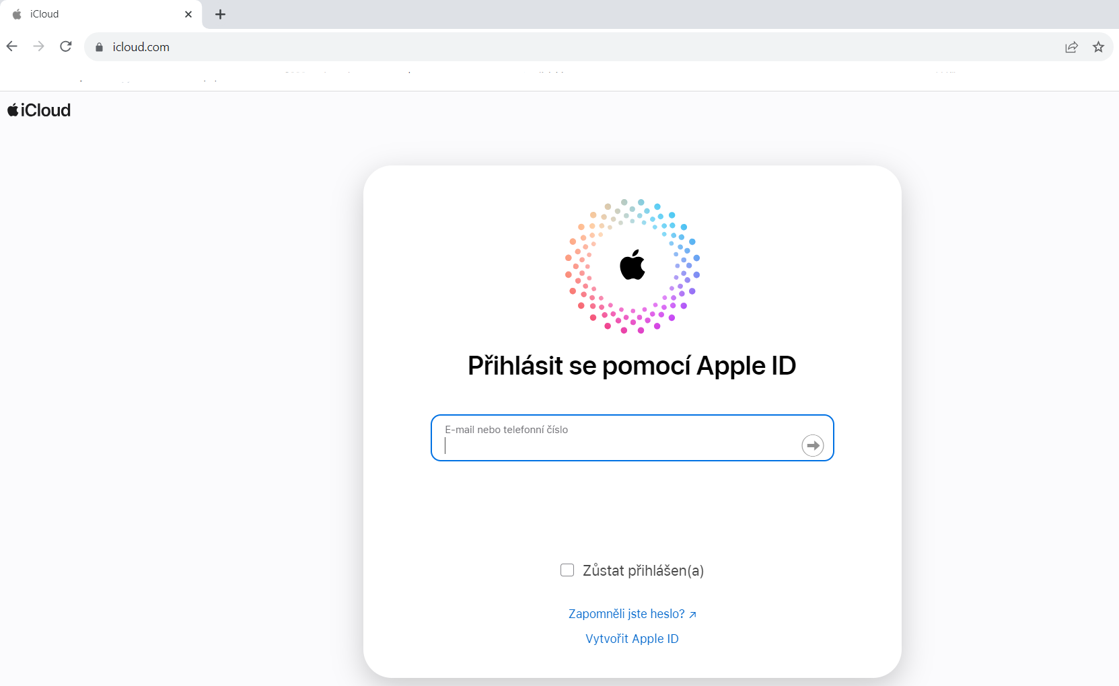Viewport: 1119px width, 686px height.
Task: Submit the Apple ID with the arrow button
Action: [813, 445]
